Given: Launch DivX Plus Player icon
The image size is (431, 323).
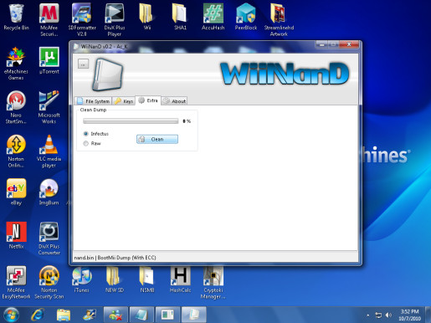Looking at the screenshot, I should [x=115, y=20].
